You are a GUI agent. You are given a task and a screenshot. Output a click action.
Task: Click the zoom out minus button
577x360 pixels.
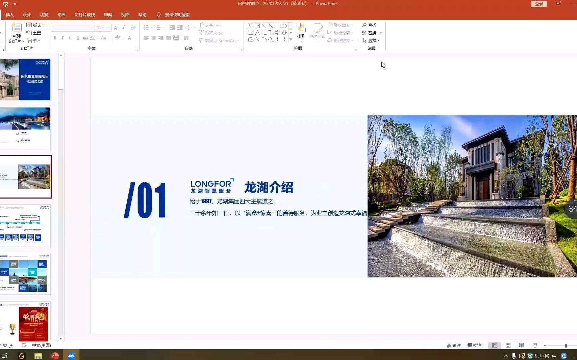(545, 346)
